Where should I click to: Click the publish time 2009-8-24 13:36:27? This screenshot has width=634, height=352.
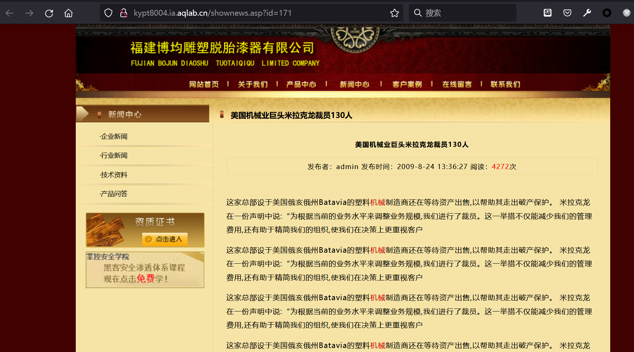432,167
